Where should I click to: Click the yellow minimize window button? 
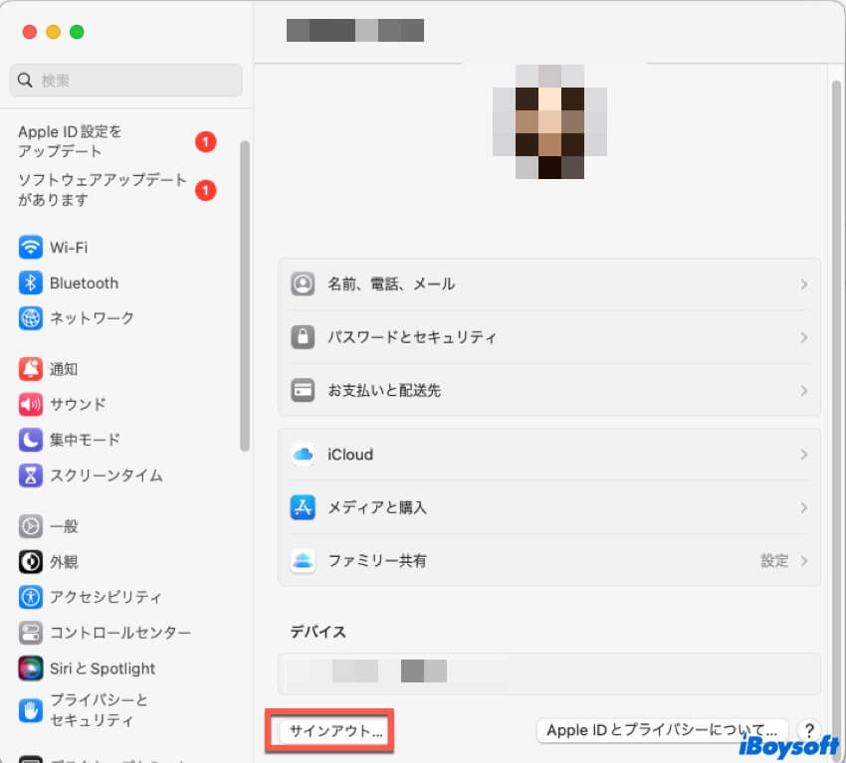(54, 32)
